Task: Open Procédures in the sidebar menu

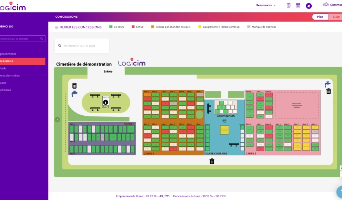Action: pos(6,90)
